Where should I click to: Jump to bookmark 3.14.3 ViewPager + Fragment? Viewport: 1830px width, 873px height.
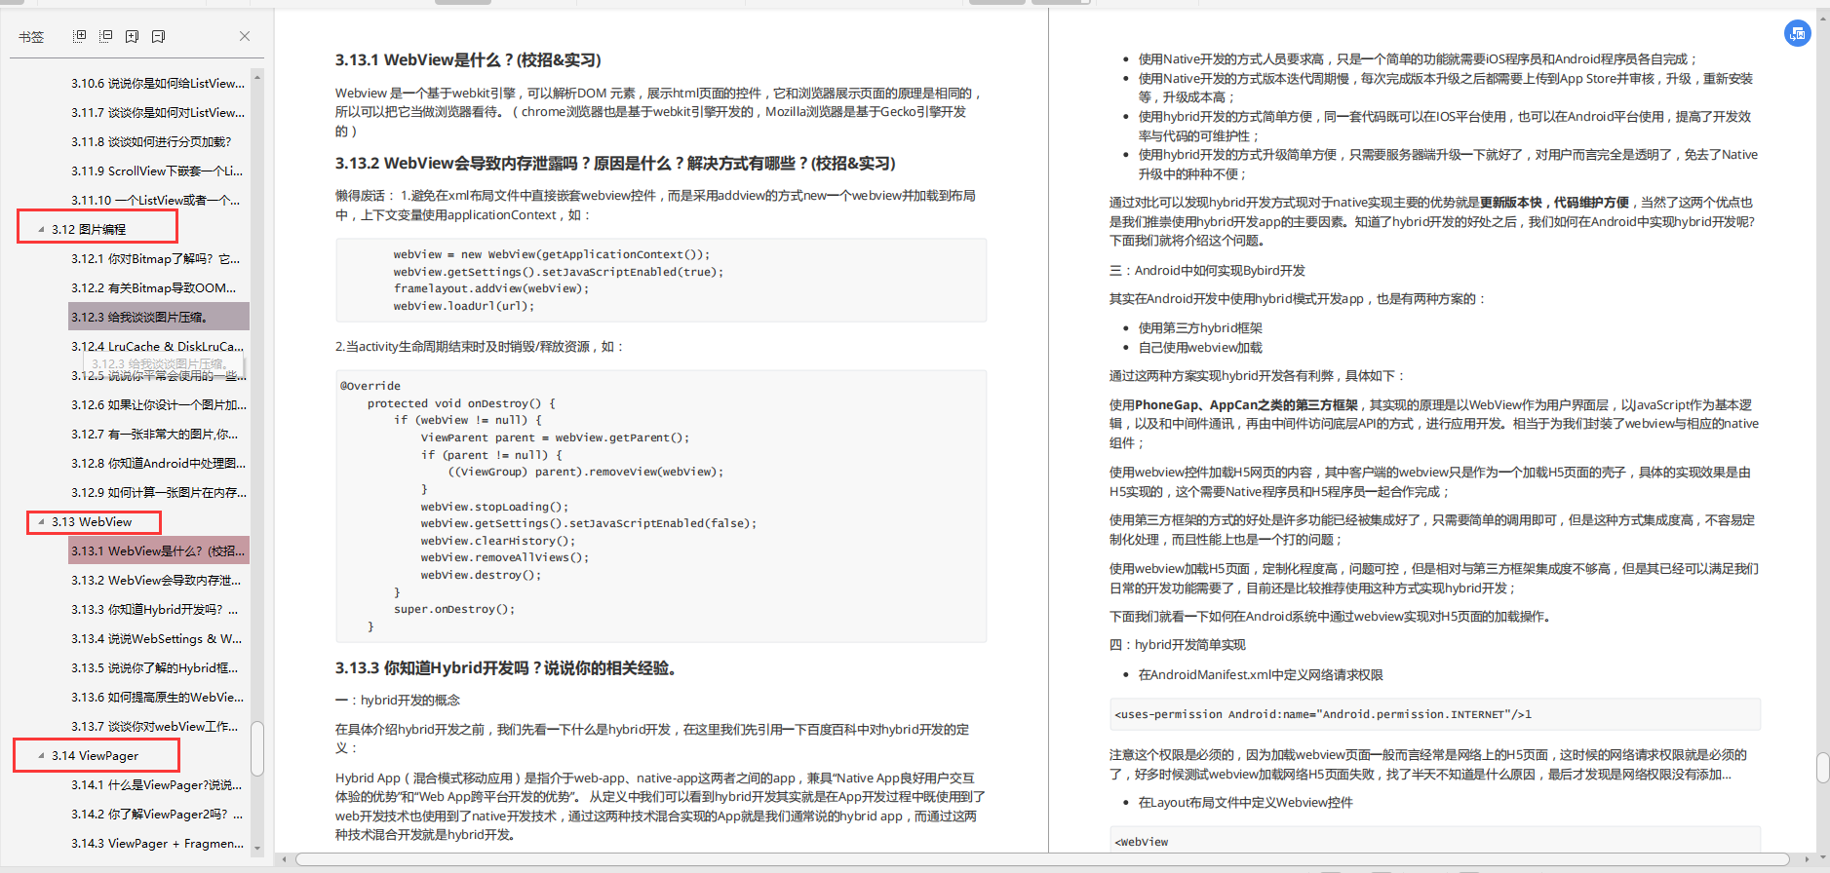[158, 844]
